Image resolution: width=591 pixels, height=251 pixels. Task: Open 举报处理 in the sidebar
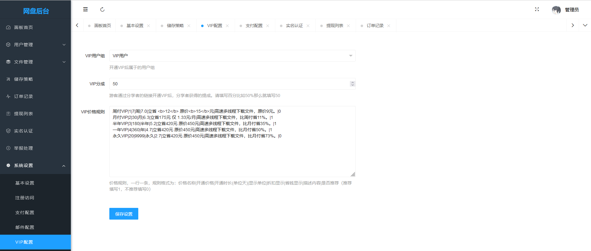pyautogui.click(x=23, y=148)
